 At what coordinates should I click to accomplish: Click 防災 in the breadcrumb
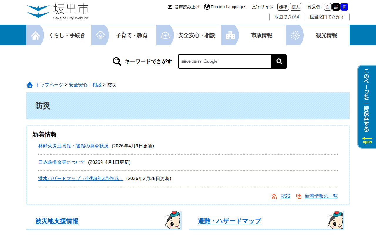click(x=112, y=85)
